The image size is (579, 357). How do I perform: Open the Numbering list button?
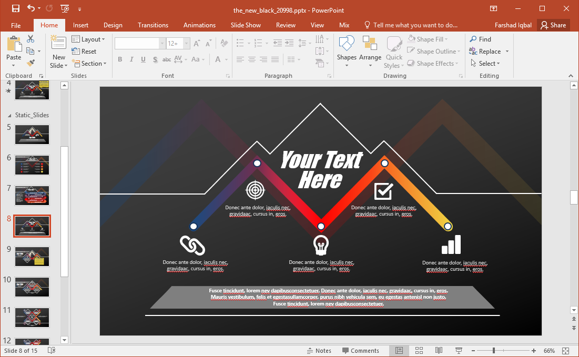(x=258, y=43)
